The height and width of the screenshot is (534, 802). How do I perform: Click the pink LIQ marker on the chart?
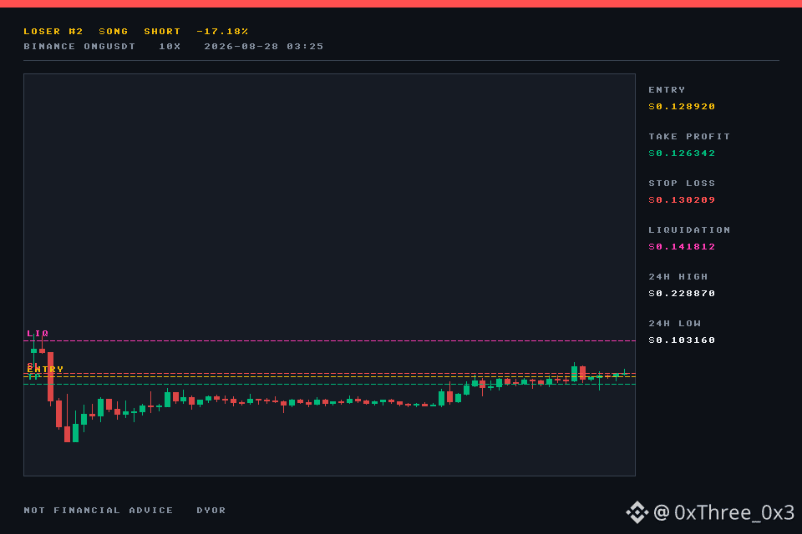38,333
